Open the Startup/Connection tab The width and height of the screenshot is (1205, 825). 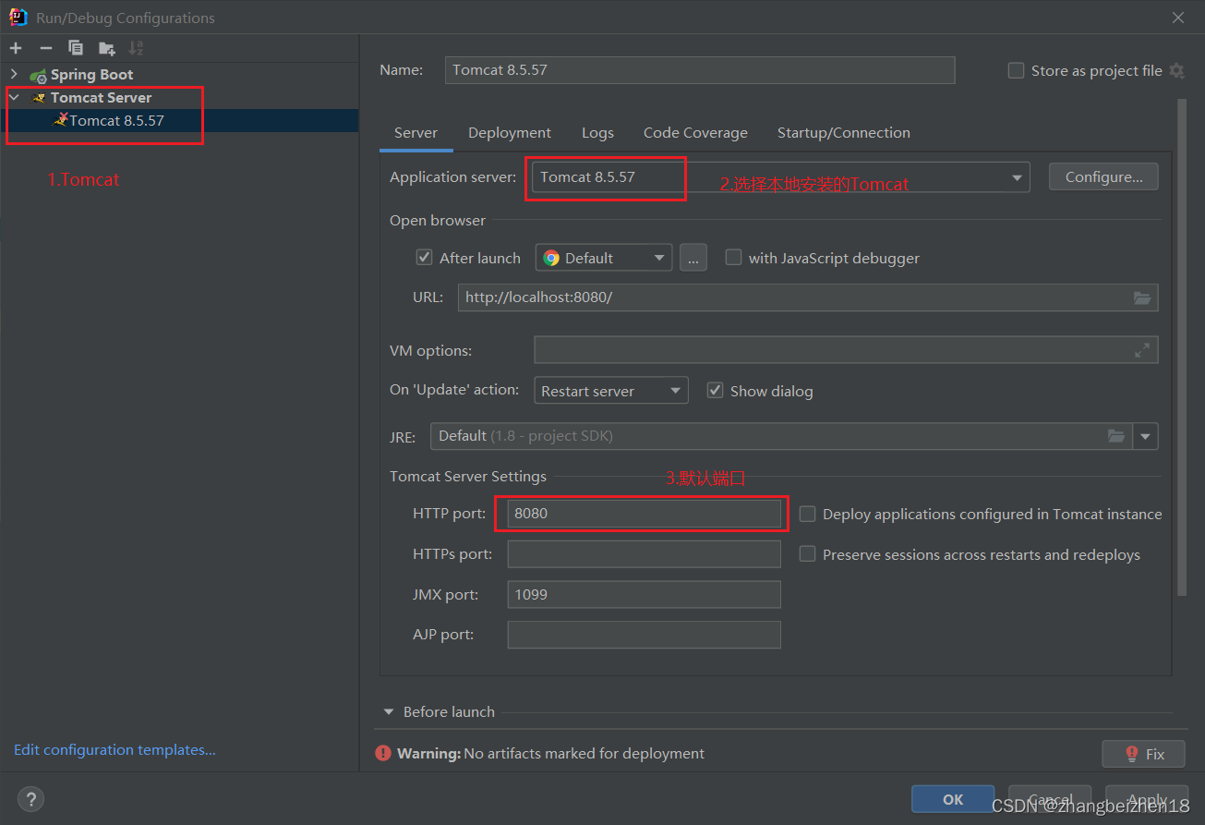843,132
